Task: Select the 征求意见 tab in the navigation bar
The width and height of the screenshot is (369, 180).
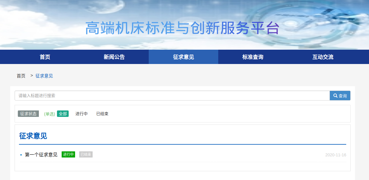Action: pyautogui.click(x=183, y=57)
